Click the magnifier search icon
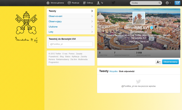Image resolution: width=182 pixels, height=110 pixels. (x=160, y=3)
